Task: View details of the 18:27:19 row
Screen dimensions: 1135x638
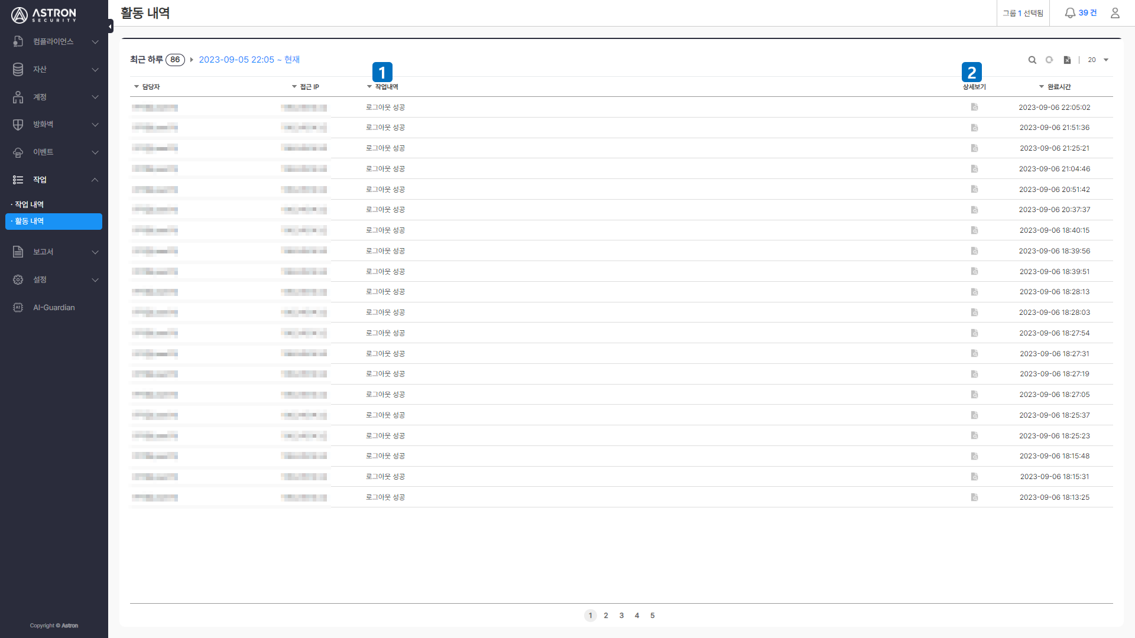Action: click(x=974, y=374)
